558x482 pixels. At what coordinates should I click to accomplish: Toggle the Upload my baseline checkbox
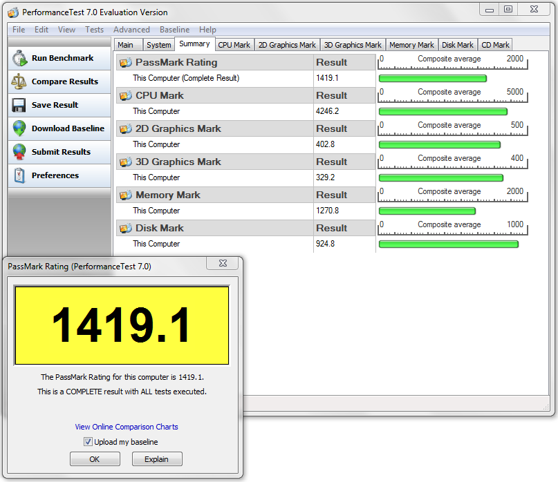[88, 442]
